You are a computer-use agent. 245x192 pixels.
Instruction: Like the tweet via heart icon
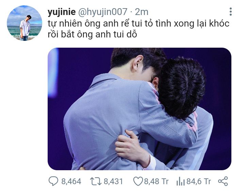[138, 181]
